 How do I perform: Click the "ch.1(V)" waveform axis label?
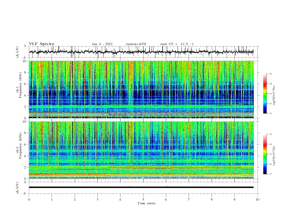pos(18,52)
